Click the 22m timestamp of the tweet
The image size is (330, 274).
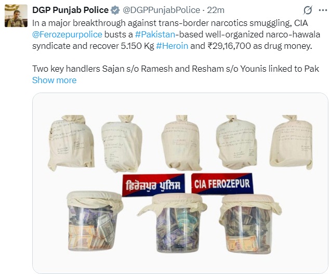click(x=216, y=10)
